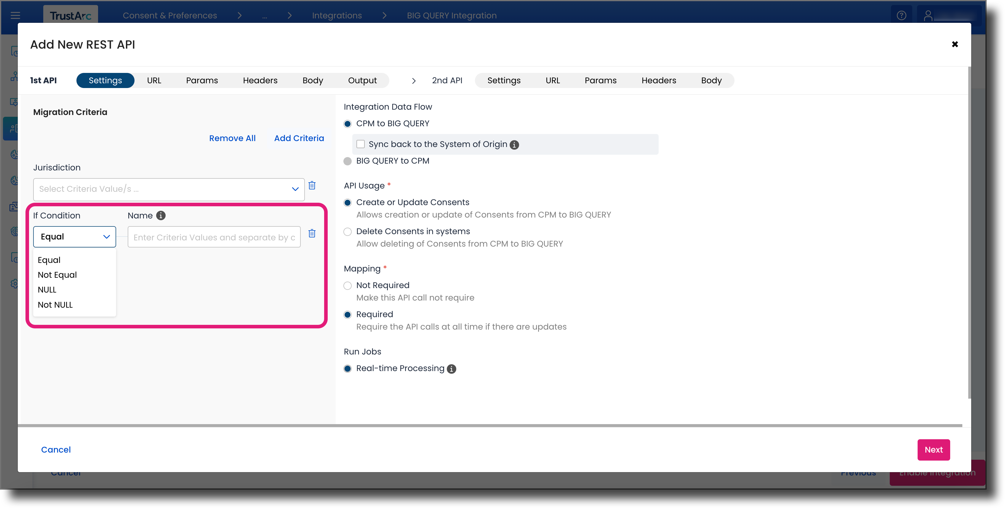Open the help question mark icon
1005x508 pixels.
901,16
